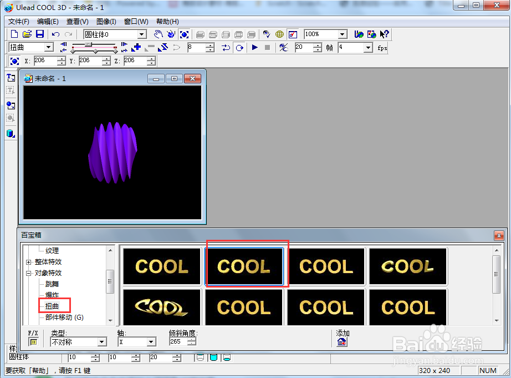Minimize the 未命名 - 1 document window
Screen dimensions: 511x378
[156, 79]
